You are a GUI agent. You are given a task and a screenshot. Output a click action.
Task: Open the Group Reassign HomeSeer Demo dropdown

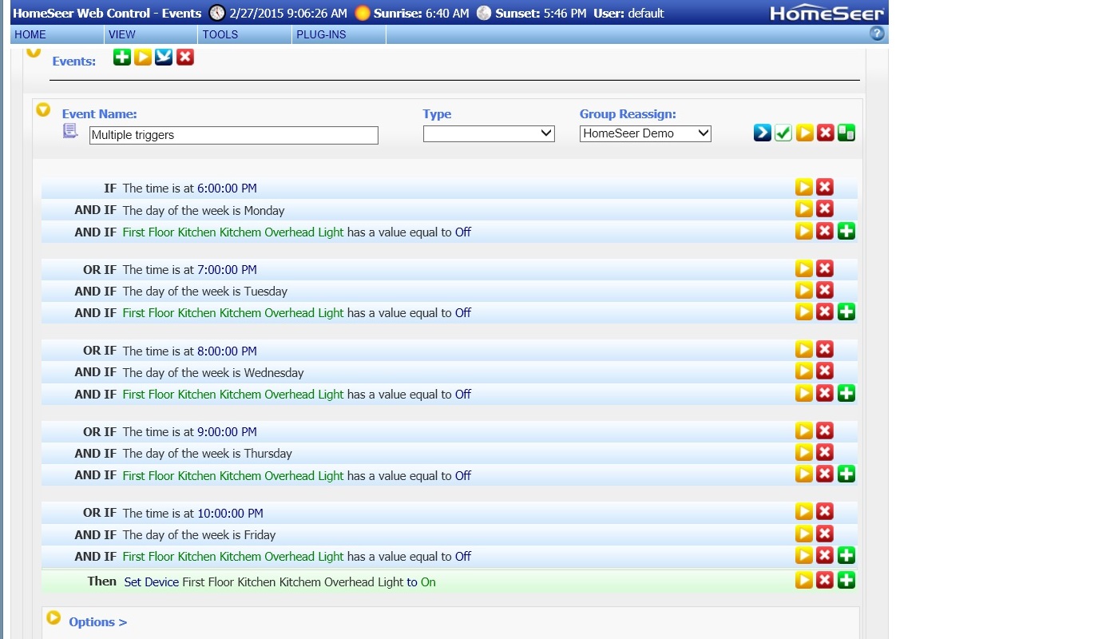[645, 133]
